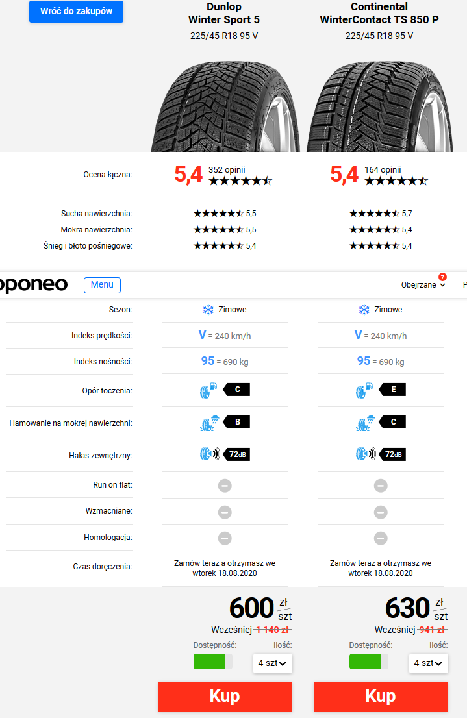Click Dunlop winter snowflake season icon

coord(208,310)
